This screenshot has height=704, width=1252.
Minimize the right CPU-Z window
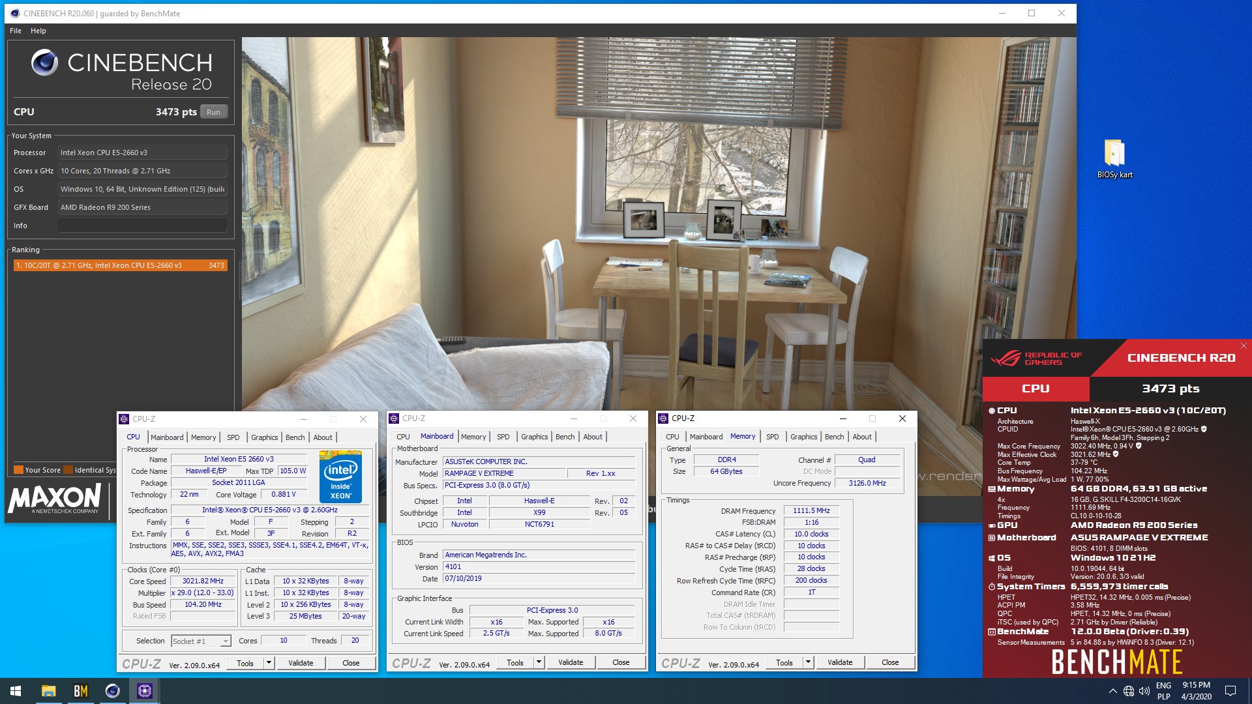(842, 418)
